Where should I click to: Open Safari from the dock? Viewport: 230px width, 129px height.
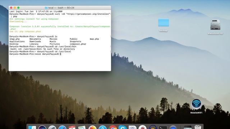pos(62,128)
